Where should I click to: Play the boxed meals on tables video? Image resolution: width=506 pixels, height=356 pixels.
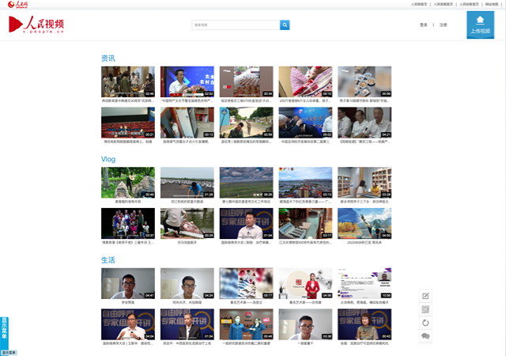[246, 81]
